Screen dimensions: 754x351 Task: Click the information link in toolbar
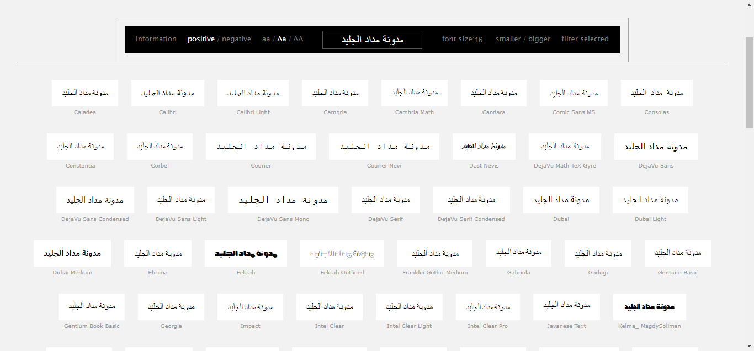(156, 39)
